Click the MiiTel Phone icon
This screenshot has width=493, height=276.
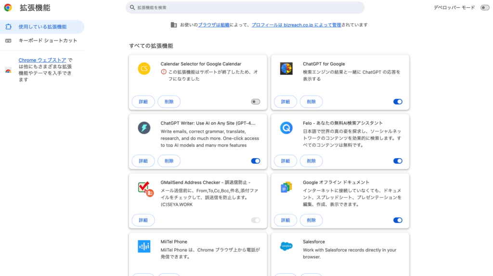tap(144, 246)
